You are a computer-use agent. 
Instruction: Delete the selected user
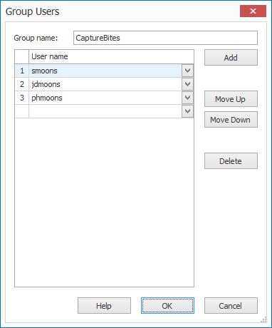(231, 161)
